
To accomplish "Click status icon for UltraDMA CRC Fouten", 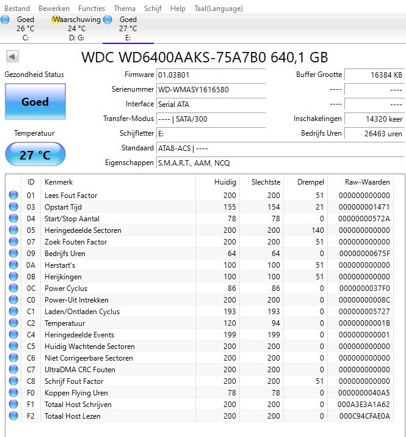I will pos(13,369).
